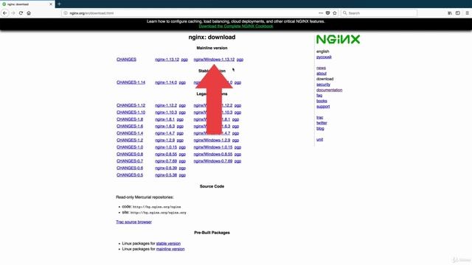Download nginx-1.13.12 source
The height and width of the screenshot is (265, 472).
[167, 60]
